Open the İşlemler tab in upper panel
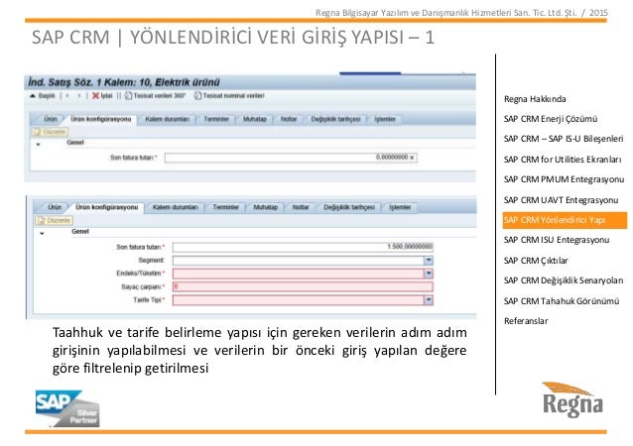Viewport: 633px width, 446px height. (x=385, y=119)
